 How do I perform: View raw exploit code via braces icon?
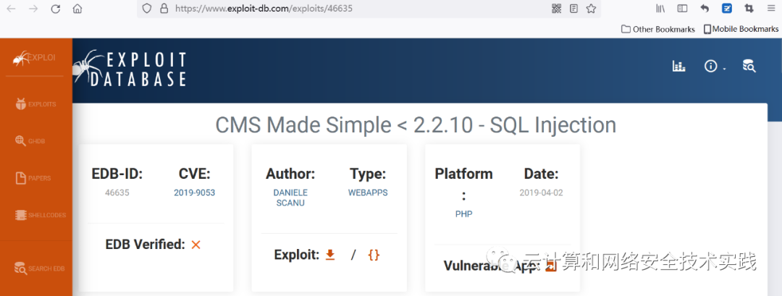pyautogui.click(x=374, y=255)
